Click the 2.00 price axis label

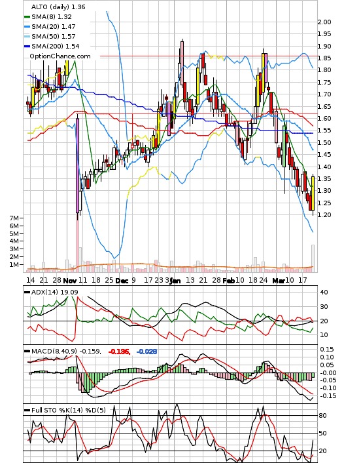324,22
